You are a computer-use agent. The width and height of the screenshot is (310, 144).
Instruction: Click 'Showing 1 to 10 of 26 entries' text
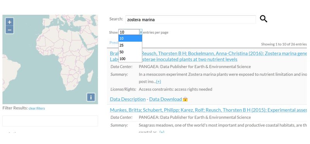pyautogui.click(x=284, y=44)
